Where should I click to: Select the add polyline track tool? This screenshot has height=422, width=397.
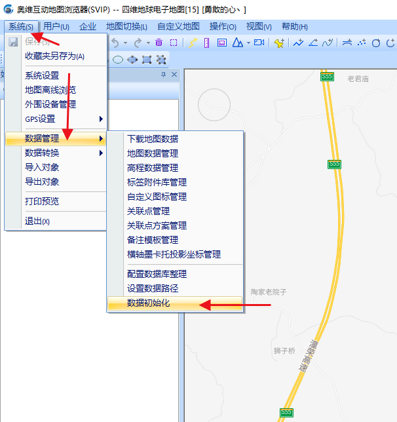[x=299, y=43]
